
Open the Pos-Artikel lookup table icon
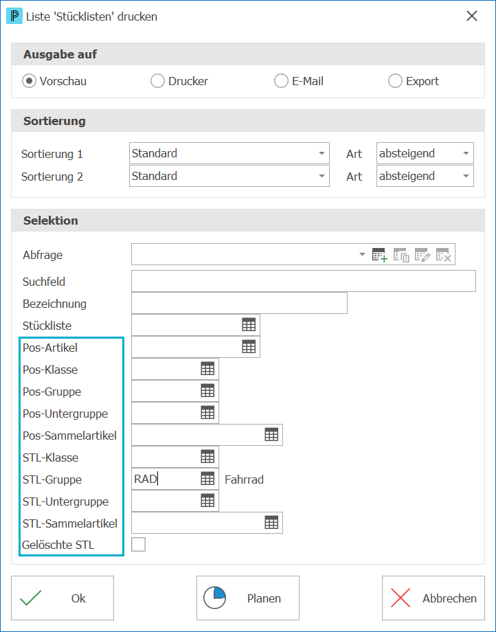click(249, 347)
